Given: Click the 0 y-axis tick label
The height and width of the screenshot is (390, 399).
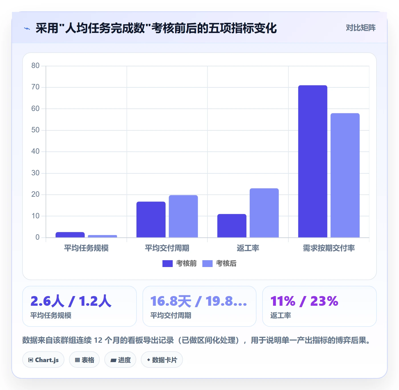Looking at the screenshot, I should pyautogui.click(x=37, y=237).
